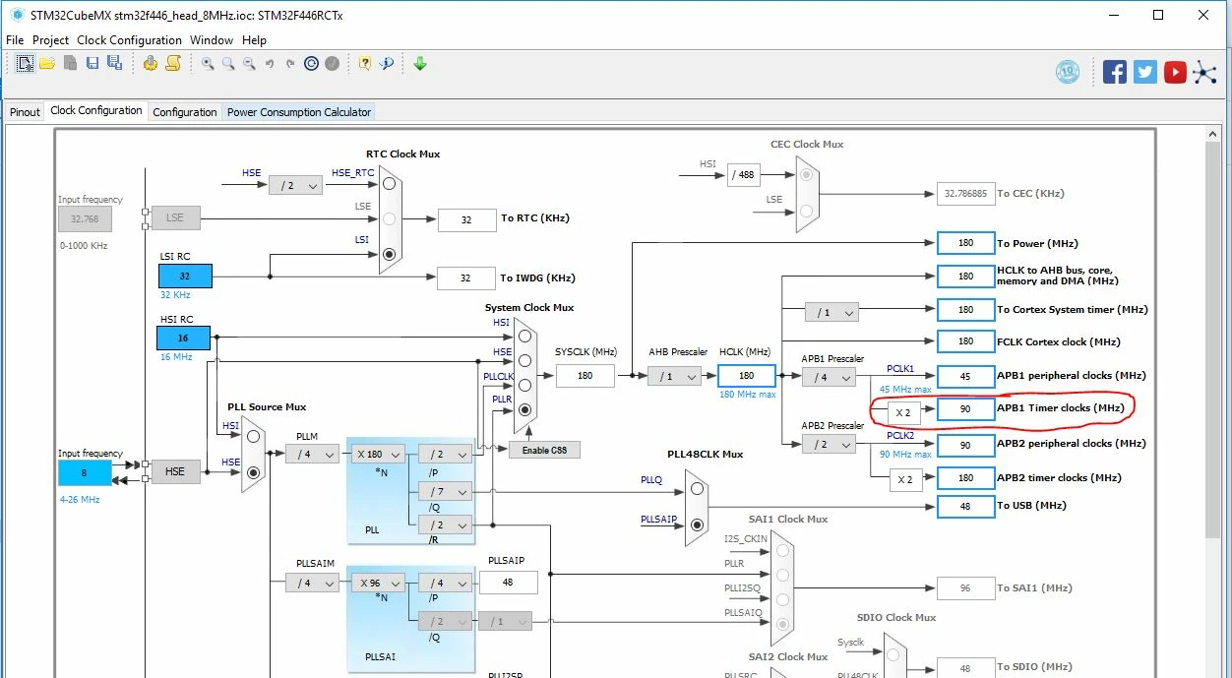1232x678 pixels.
Task: Switch to the Configuration tab
Action: pos(185,112)
